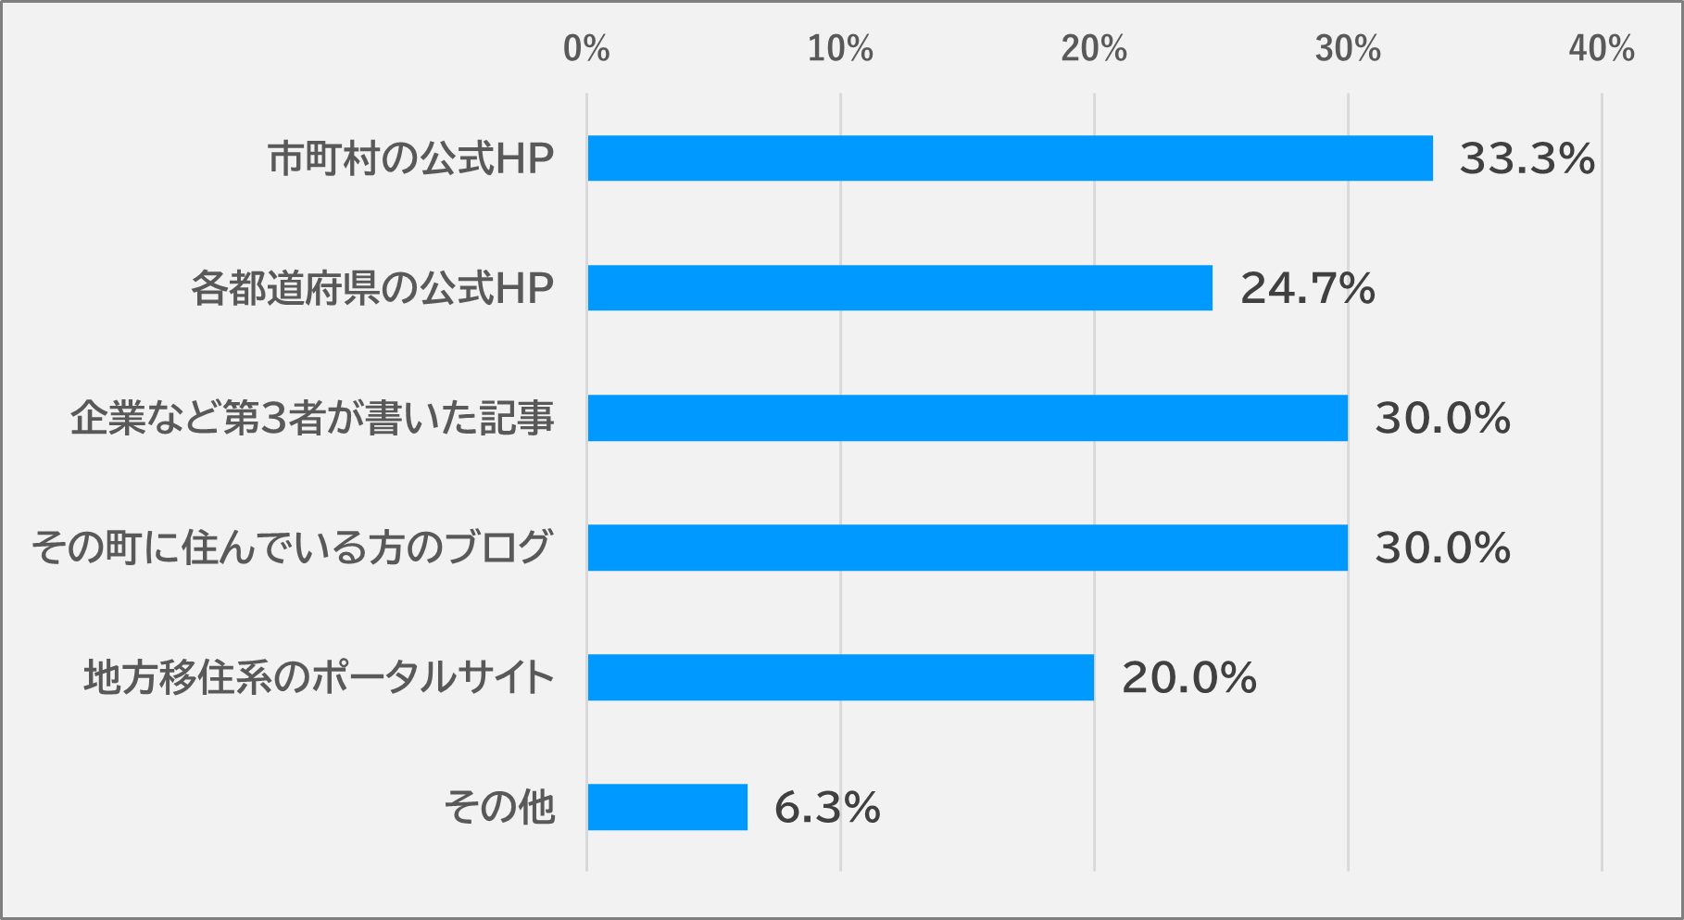Select the 各都道府県の公式HP bar

[x=899, y=288]
